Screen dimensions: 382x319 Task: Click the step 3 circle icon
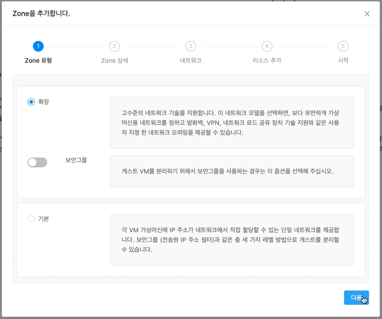click(191, 46)
